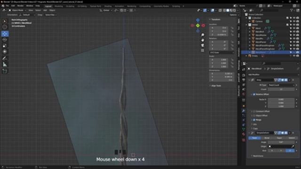Toggle Array modifier realtime display button
301x169 pixels.
(283, 80)
